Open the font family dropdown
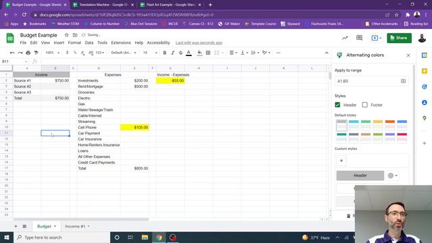Viewport: 432px width, 243px height. [x=124, y=53]
